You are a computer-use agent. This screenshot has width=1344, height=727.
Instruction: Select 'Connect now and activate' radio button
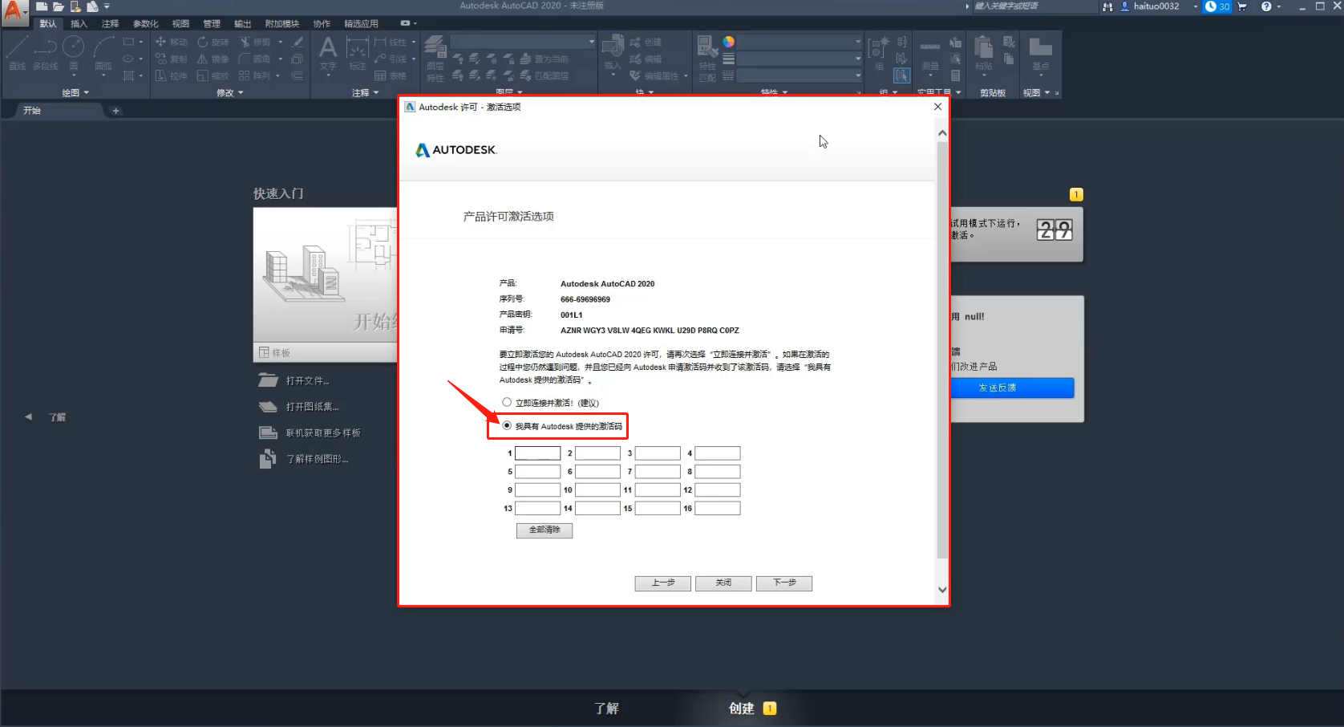coord(507,402)
